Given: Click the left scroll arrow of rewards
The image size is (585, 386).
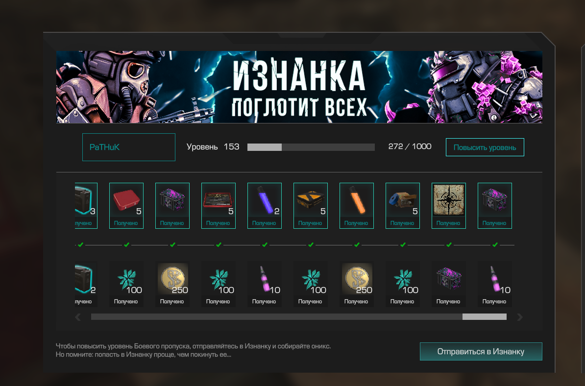Looking at the screenshot, I should tap(78, 317).
